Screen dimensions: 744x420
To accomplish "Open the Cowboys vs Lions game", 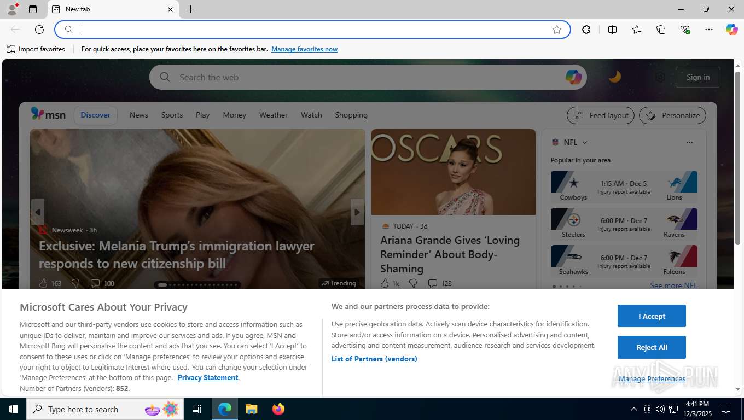I will 624,187.
